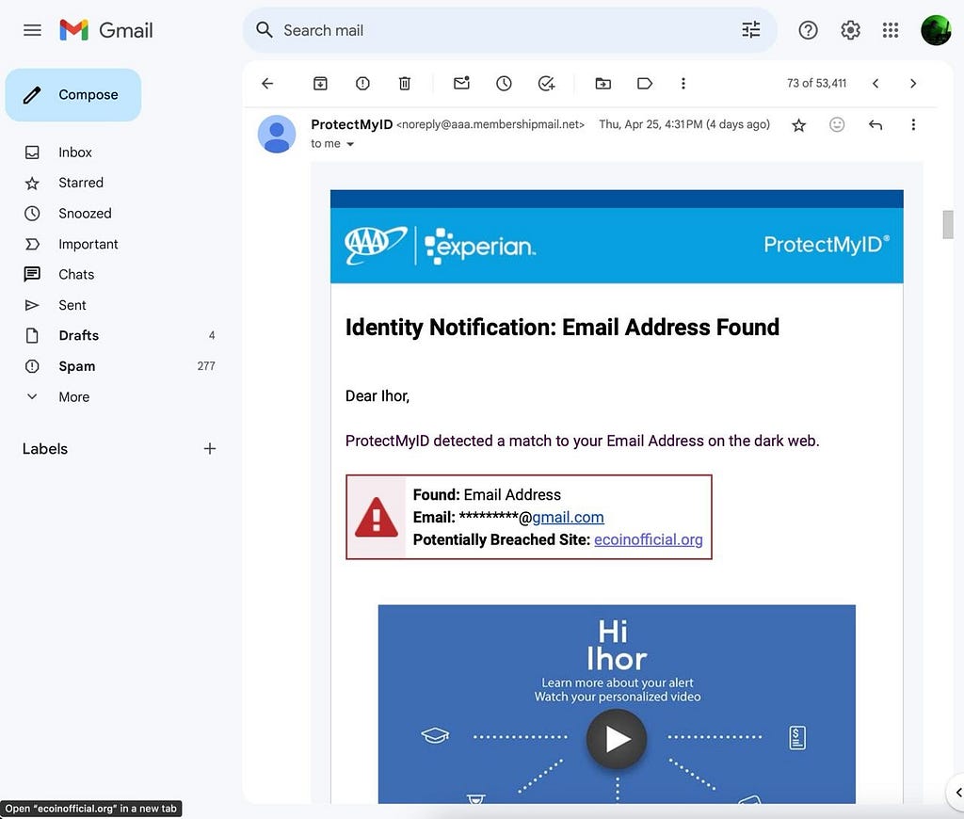Open the main menu hamburger icon
This screenshot has width=964, height=819.
pyautogui.click(x=32, y=30)
